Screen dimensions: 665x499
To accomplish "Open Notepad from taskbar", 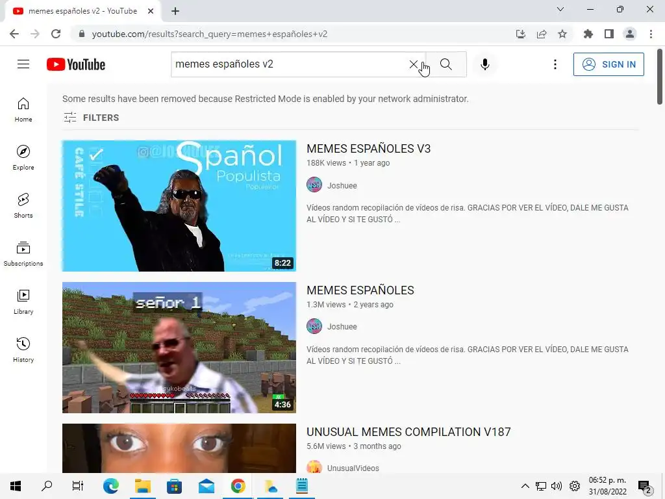I will pyautogui.click(x=302, y=486).
